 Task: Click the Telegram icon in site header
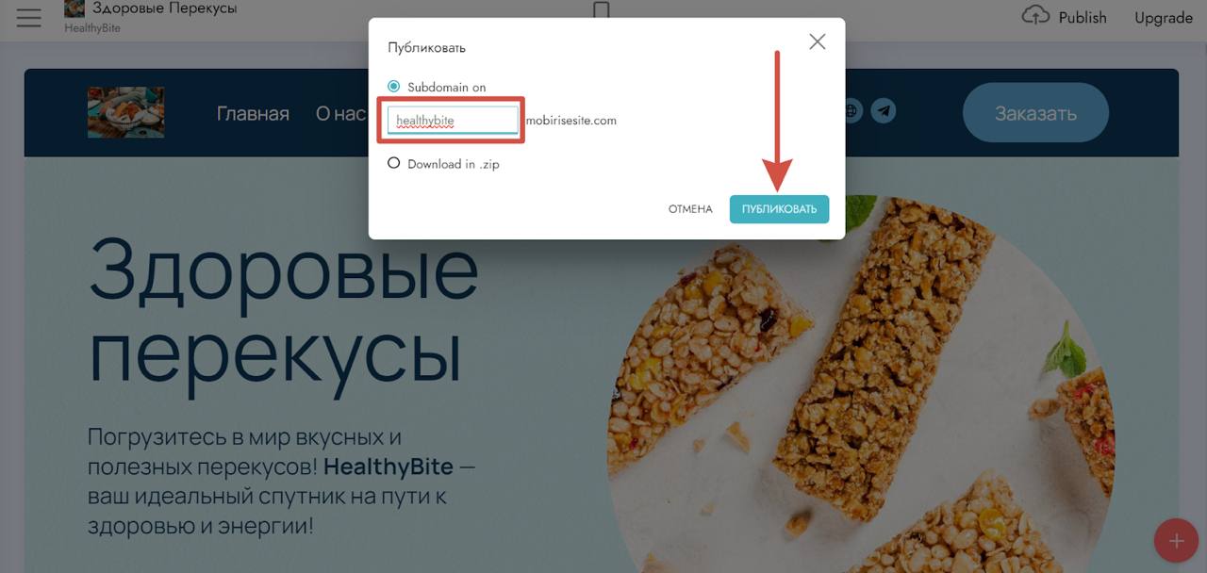point(884,111)
